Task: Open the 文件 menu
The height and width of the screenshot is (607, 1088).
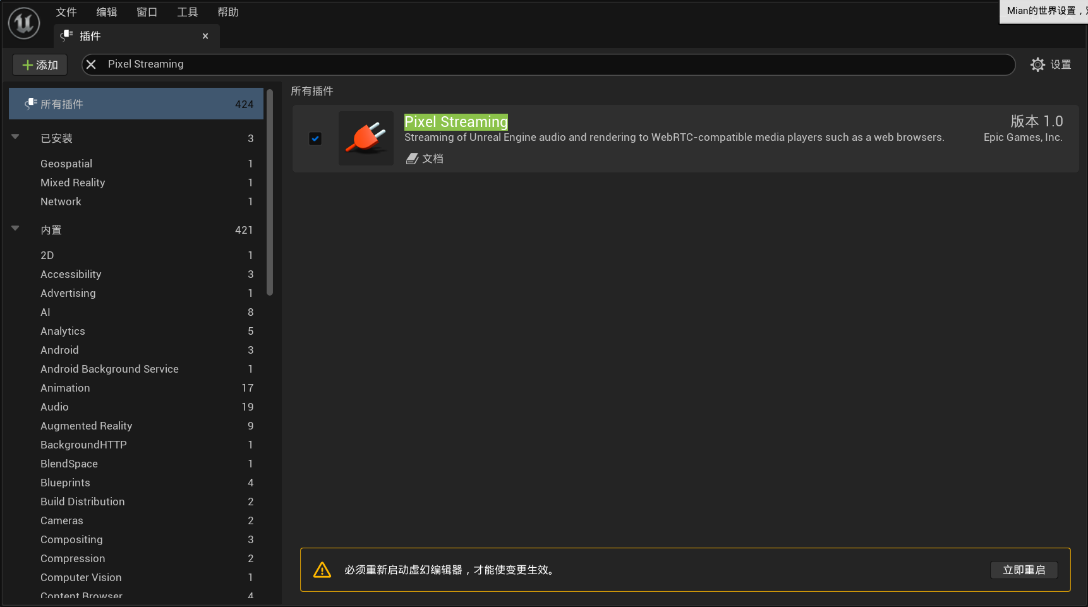Action: [66, 12]
